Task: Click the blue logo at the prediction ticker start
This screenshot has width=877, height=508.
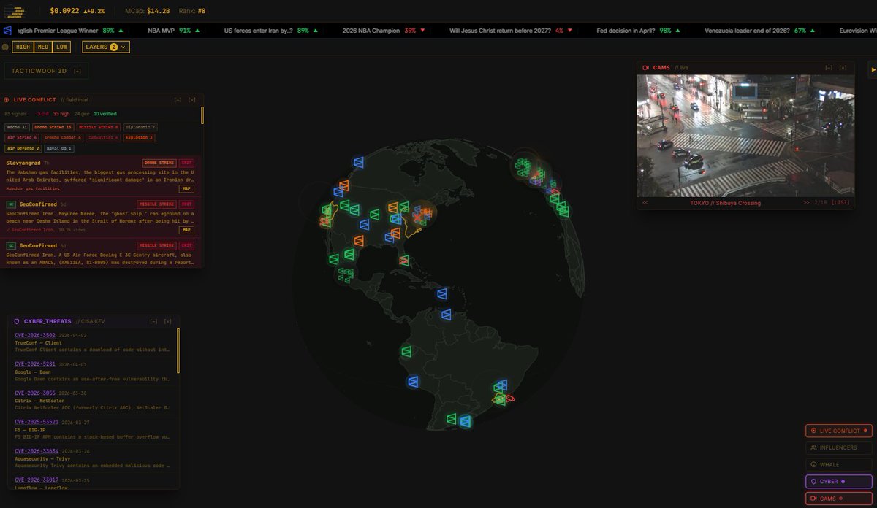Action: [7, 31]
